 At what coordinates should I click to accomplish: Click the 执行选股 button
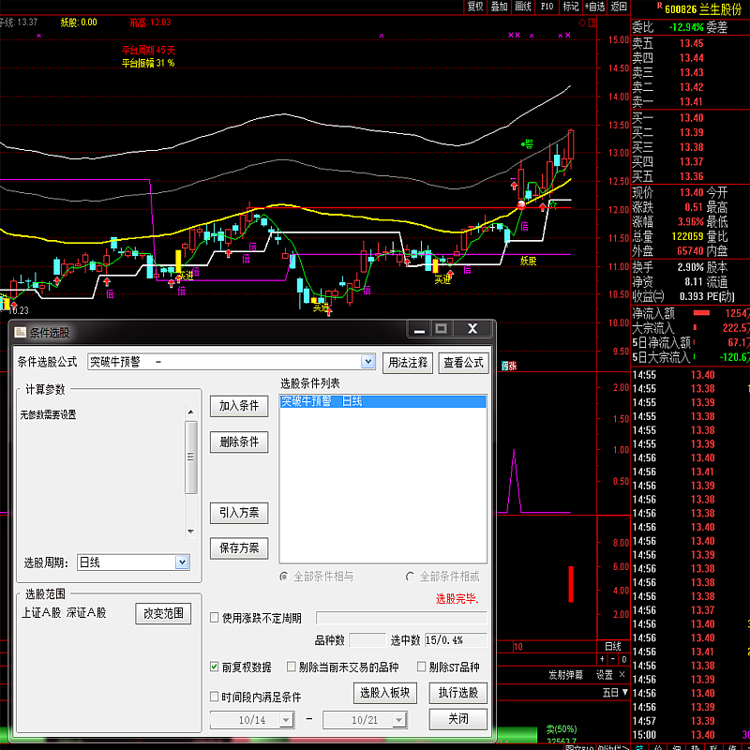(458, 693)
